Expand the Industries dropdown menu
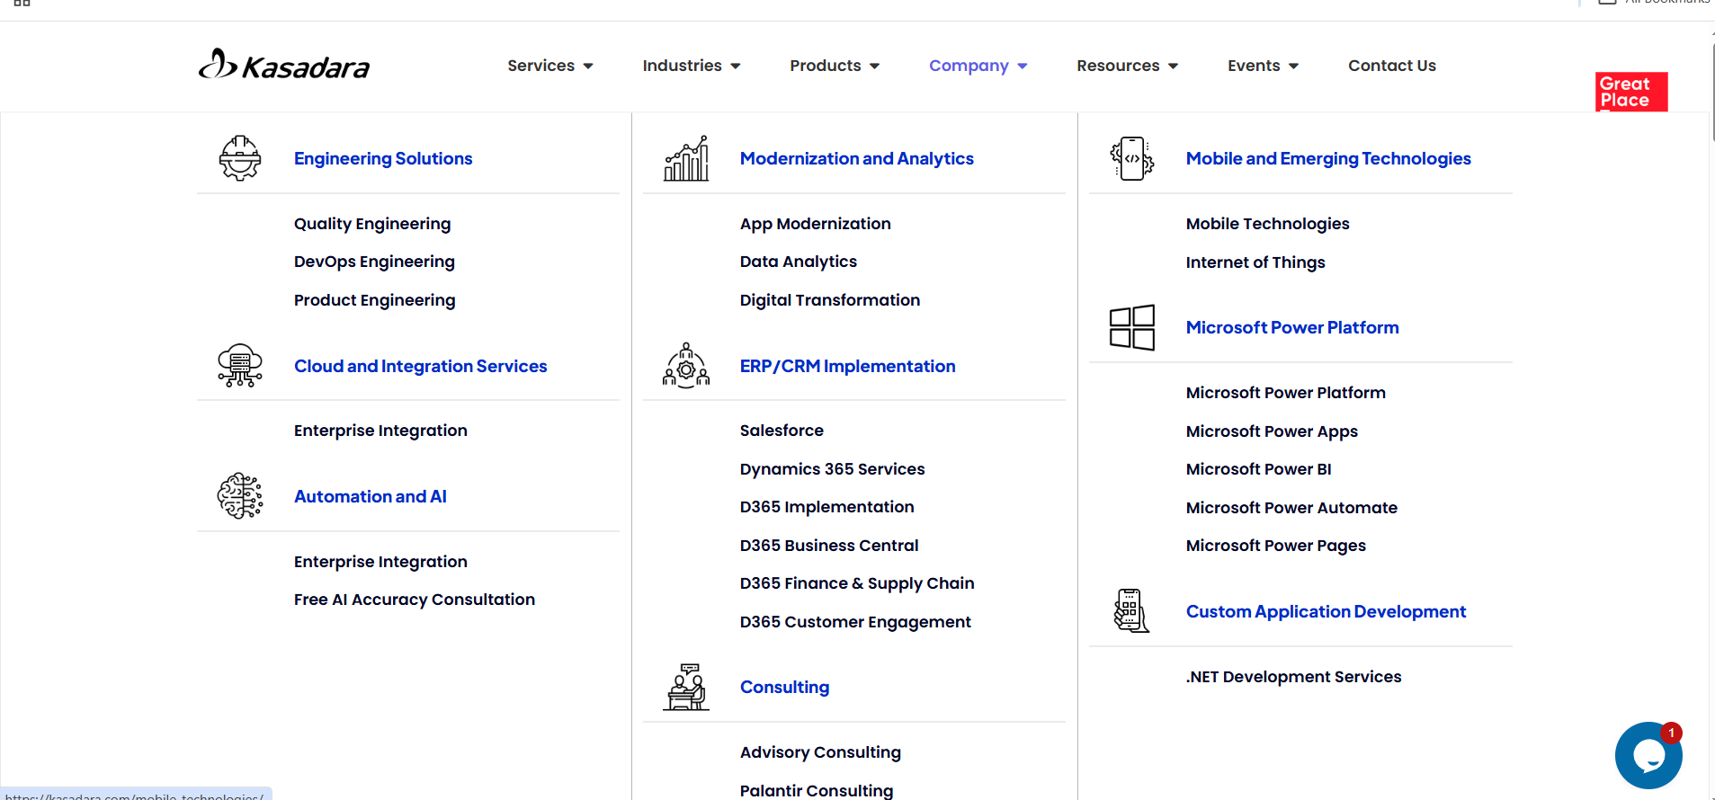The width and height of the screenshot is (1715, 800). (692, 66)
